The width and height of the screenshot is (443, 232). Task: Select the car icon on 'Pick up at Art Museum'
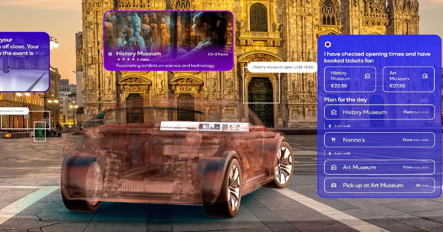click(333, 185)
